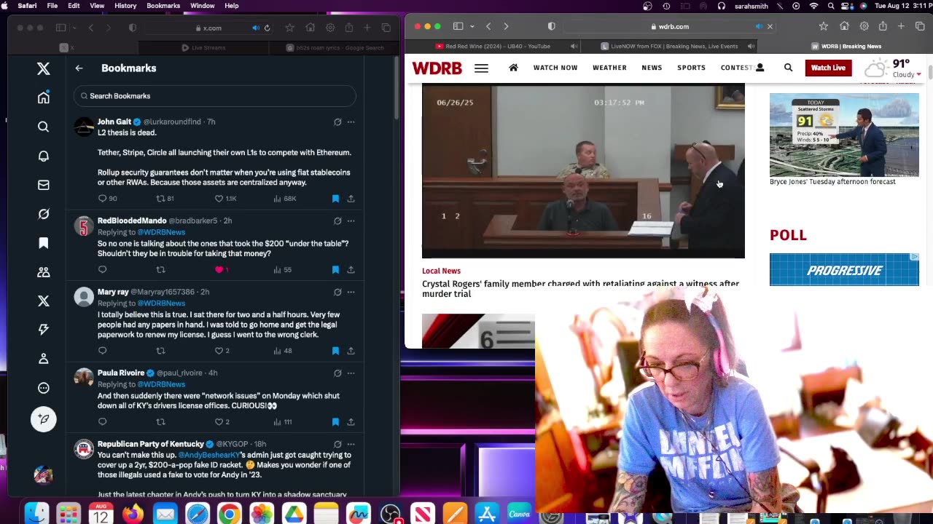
Task: Open Grok icon in X sidebar
Action: pos(44,214)
